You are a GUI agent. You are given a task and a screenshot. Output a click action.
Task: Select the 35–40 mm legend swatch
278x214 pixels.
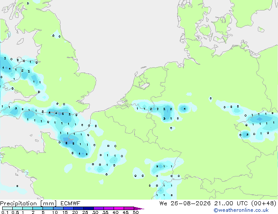click(x=108, y=208)
